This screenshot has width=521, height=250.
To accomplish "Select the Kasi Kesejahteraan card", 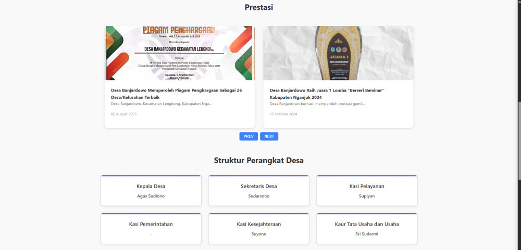I will point(259,229).
